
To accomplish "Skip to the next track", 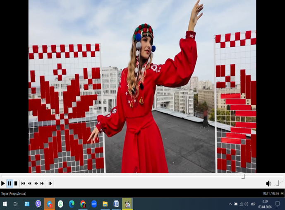I will (x=42, y=183).
